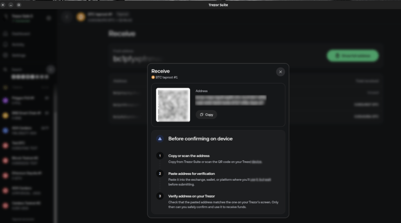Click the step 2 number circle

pyautogui.click(x=160, y=173)
